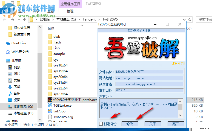Open 下载 folder in sidebar

tap(14, 87)
